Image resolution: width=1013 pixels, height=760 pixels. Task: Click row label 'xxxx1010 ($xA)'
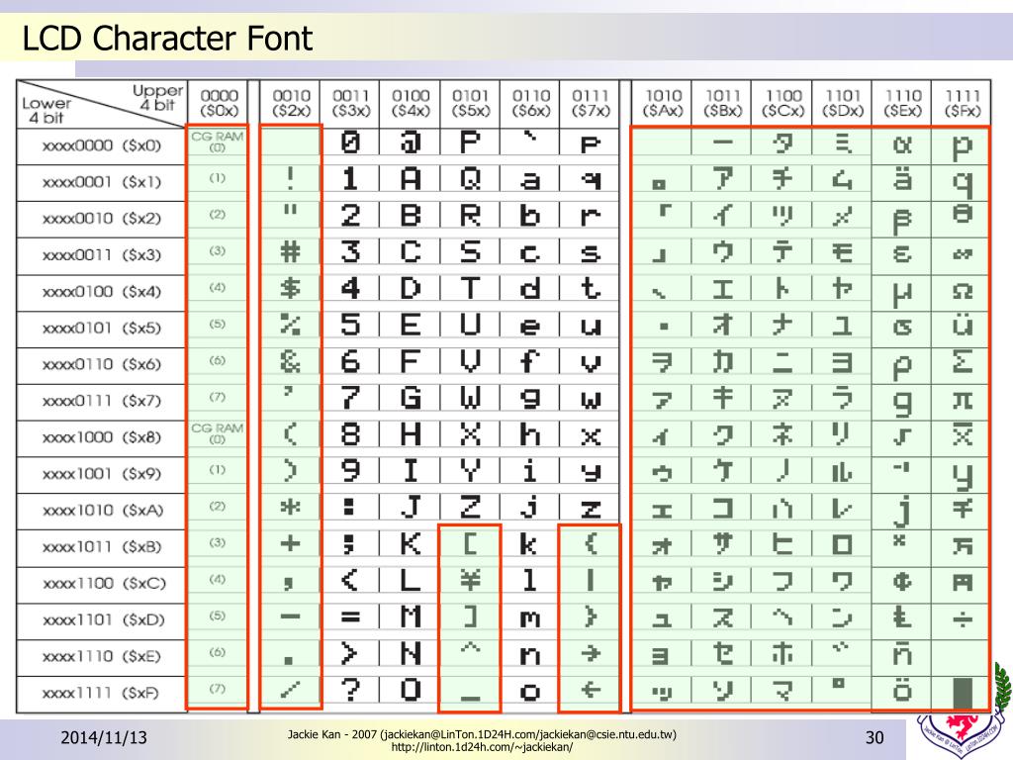coord(103,511)
